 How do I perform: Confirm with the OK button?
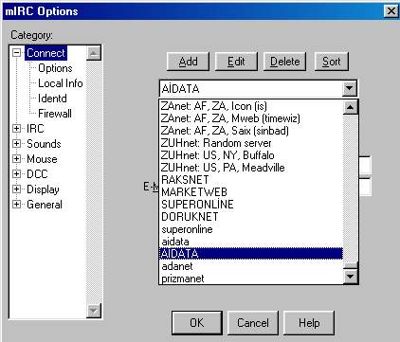[197, 323]
